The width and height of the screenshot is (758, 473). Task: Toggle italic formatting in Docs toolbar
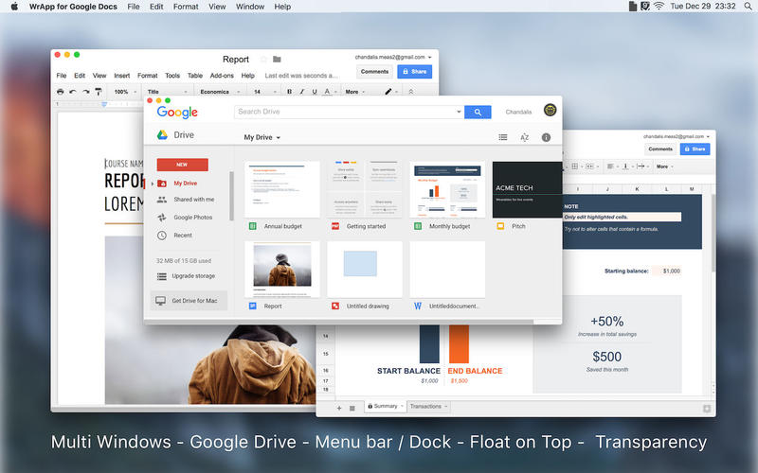[x=301, y=92]
